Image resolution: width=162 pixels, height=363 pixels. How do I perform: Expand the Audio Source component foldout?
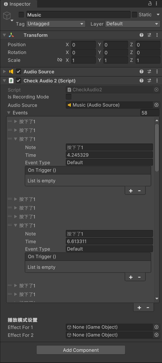pos(4,71)
